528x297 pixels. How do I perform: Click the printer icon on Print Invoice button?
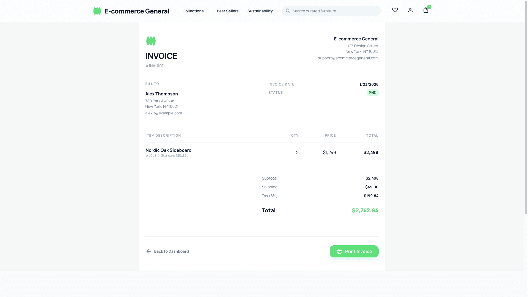coord(339,251)
